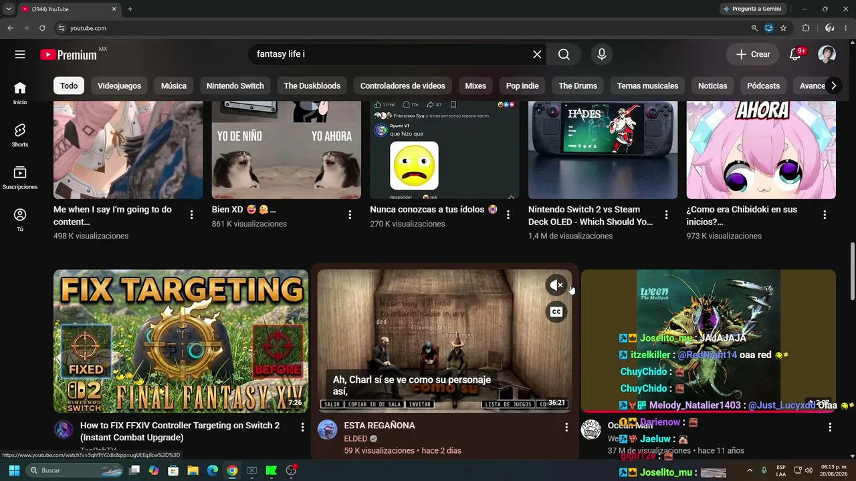Open OBS Studio from the taskbar
856x481 pixels.
(291, 470)
